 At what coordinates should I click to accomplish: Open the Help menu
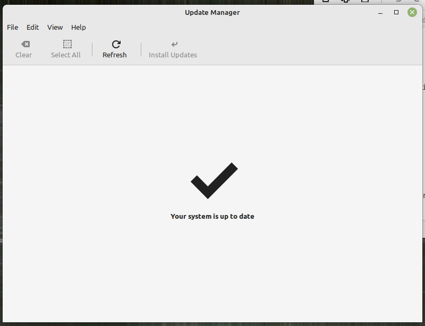point(79,28)
